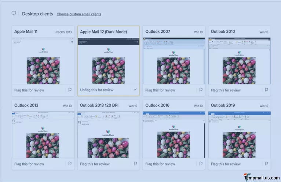
Task: Click flag icon on Apple Mail 11 card
Action: pyautogui.click(x=70, y=90)
